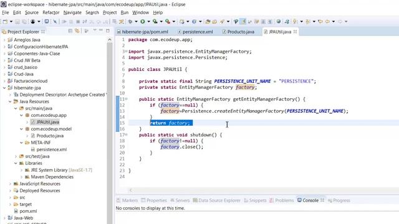This screenshot has width=399, height=224.
Task: Toggle folding for getEntityManagerFactory method
Action: [x=126, y=99]
